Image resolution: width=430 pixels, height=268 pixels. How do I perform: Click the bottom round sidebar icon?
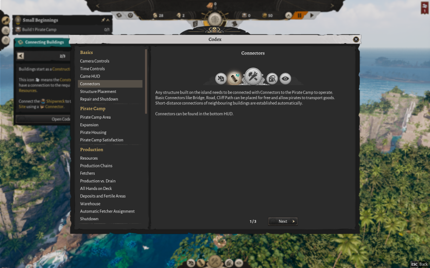(x=6, y=40)
